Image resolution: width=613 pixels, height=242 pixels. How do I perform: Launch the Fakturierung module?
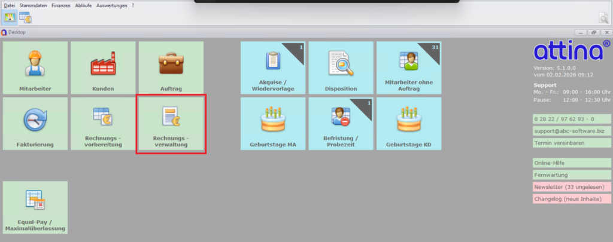(x=35, y=124)
